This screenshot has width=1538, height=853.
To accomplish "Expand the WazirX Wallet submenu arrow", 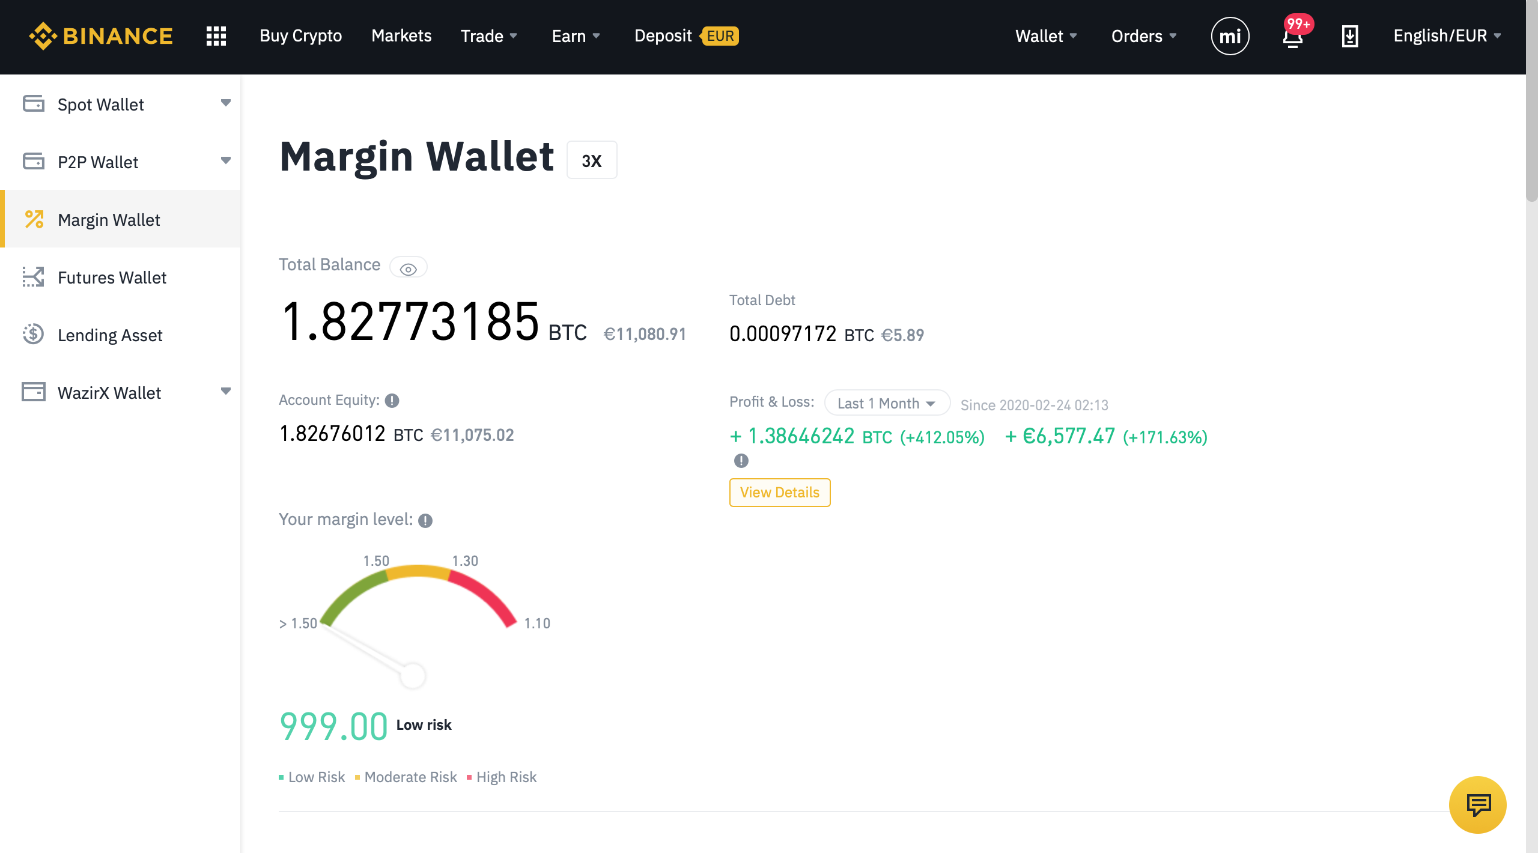I will [x=226, y=392].
